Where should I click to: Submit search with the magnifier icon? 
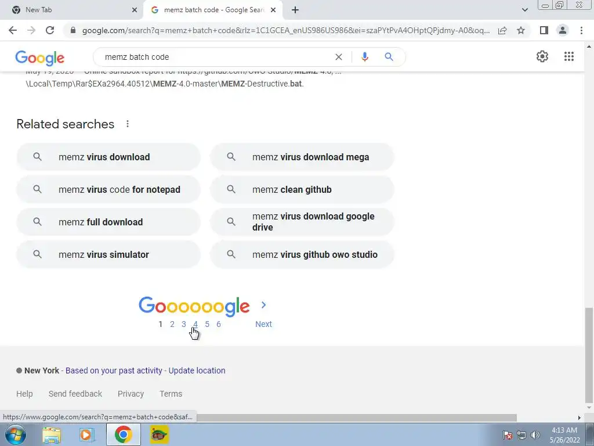[x=389, y=57]
